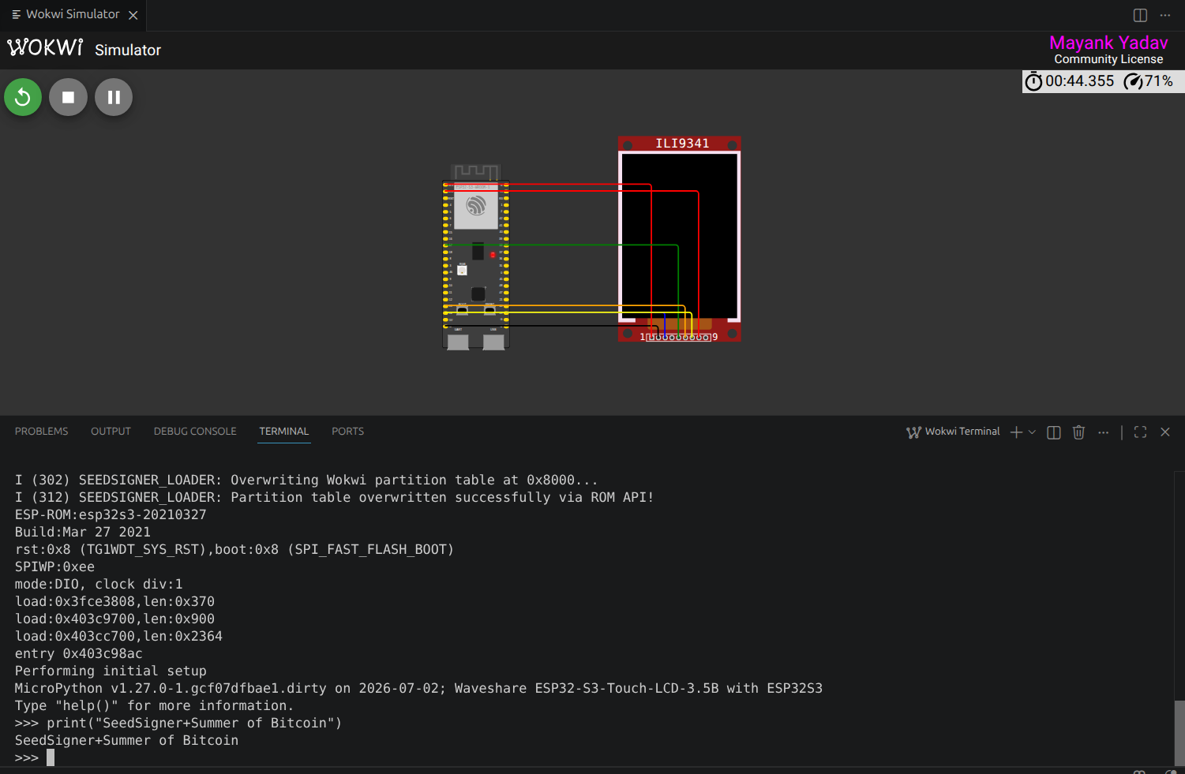The image size is (1185, 774).
Task: Click the 'ESP-ROM:esp32s3-20210327' terminal line
Action: click(x=111, y=514)
